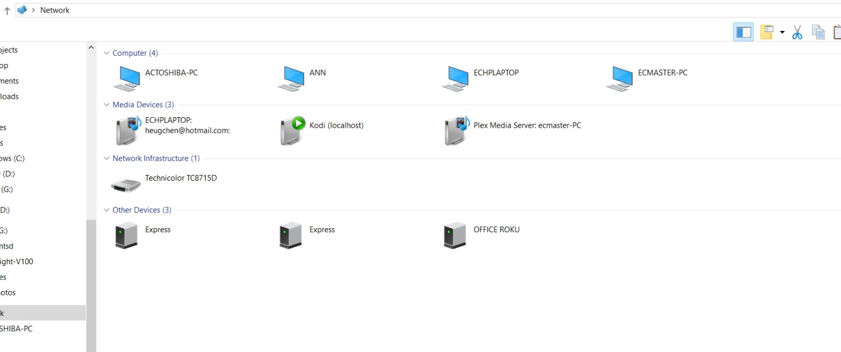Click the Cut scissors icon
The height and width of the screenshot is (352, 841).
[x=797, y=33]
